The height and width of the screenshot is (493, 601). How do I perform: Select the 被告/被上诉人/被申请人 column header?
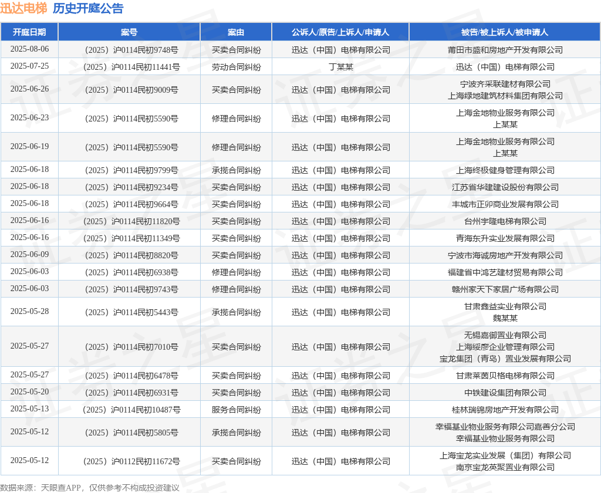coord(505,32)
